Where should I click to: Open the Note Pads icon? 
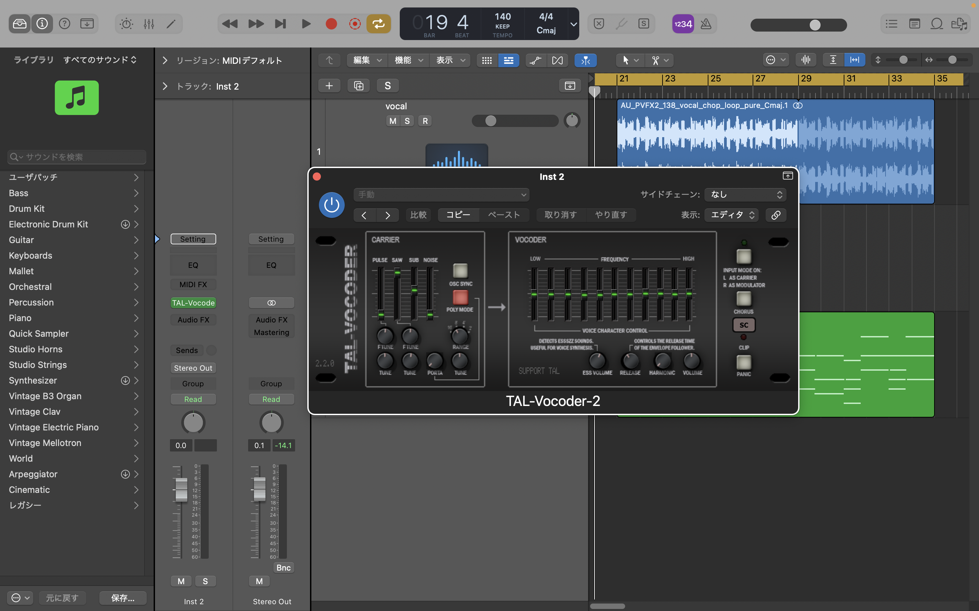[x=914, y=24]
